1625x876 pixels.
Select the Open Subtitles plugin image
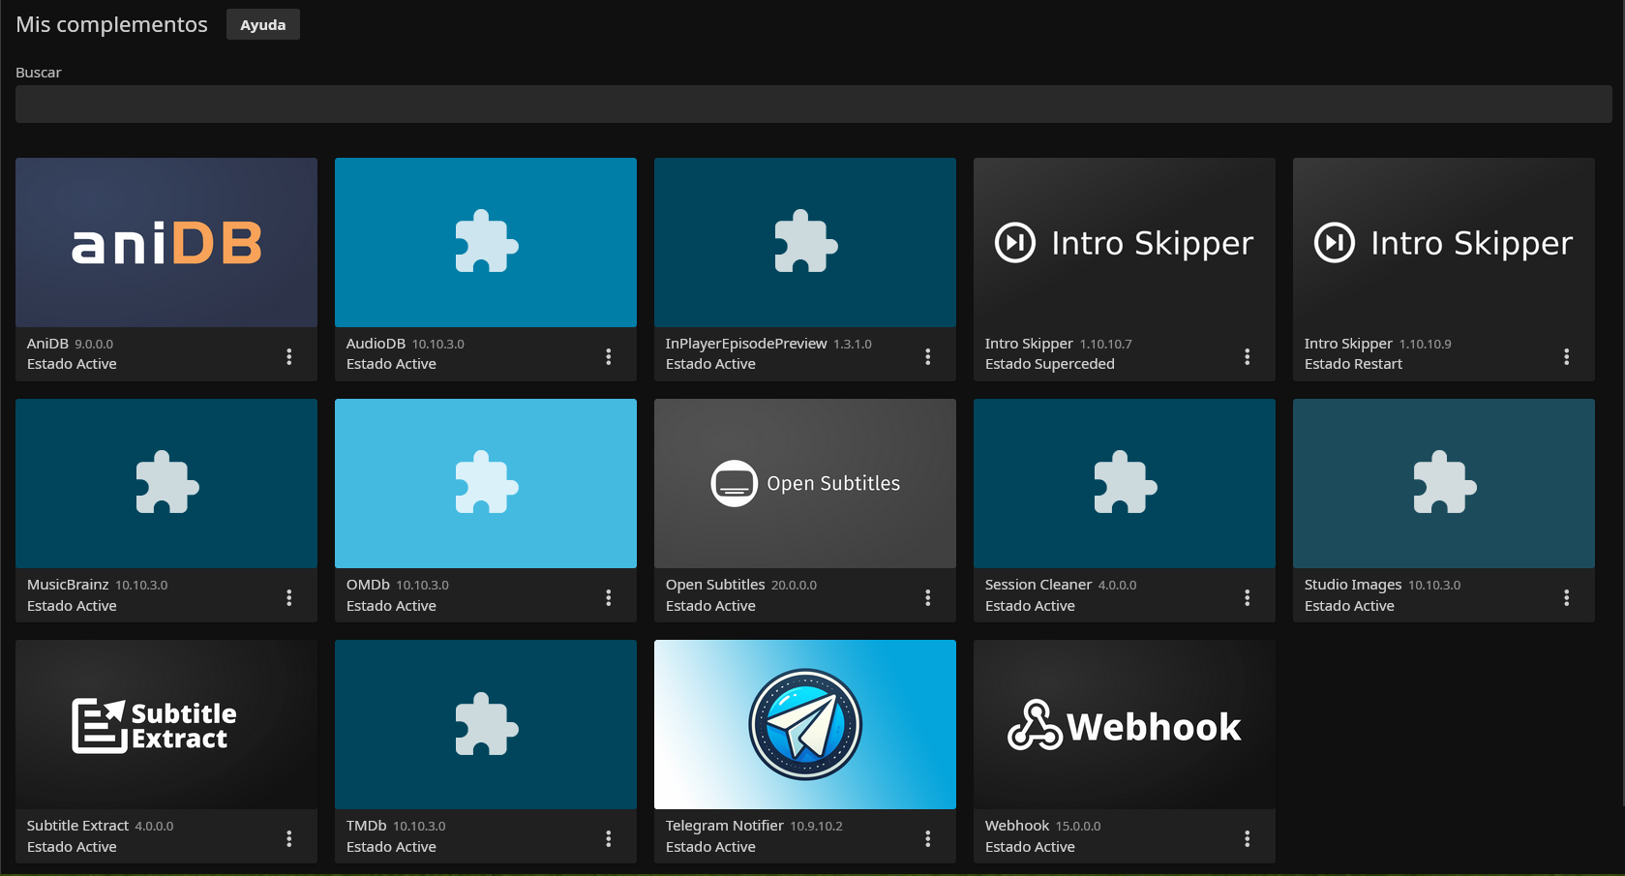tap(804, 483)
